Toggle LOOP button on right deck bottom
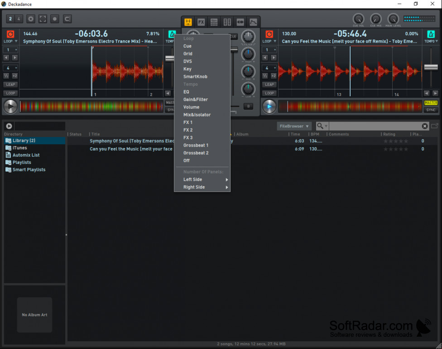Screen dimensions: 442x349 point(269,93)
